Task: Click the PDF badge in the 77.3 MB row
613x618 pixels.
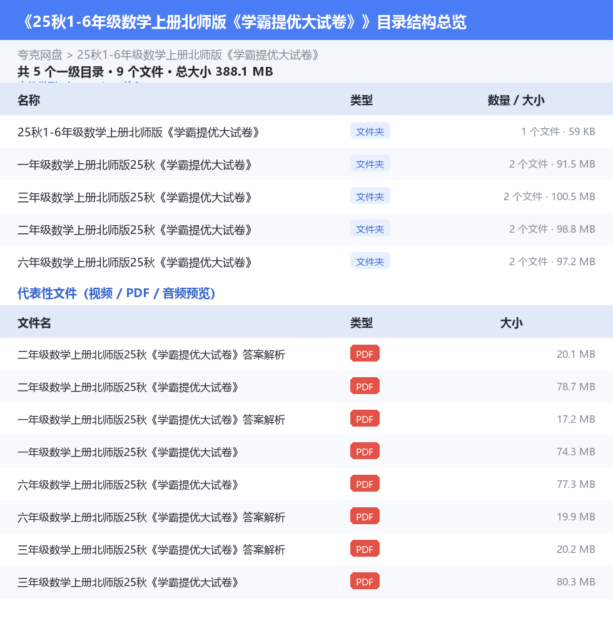Action: coord(365,484)
